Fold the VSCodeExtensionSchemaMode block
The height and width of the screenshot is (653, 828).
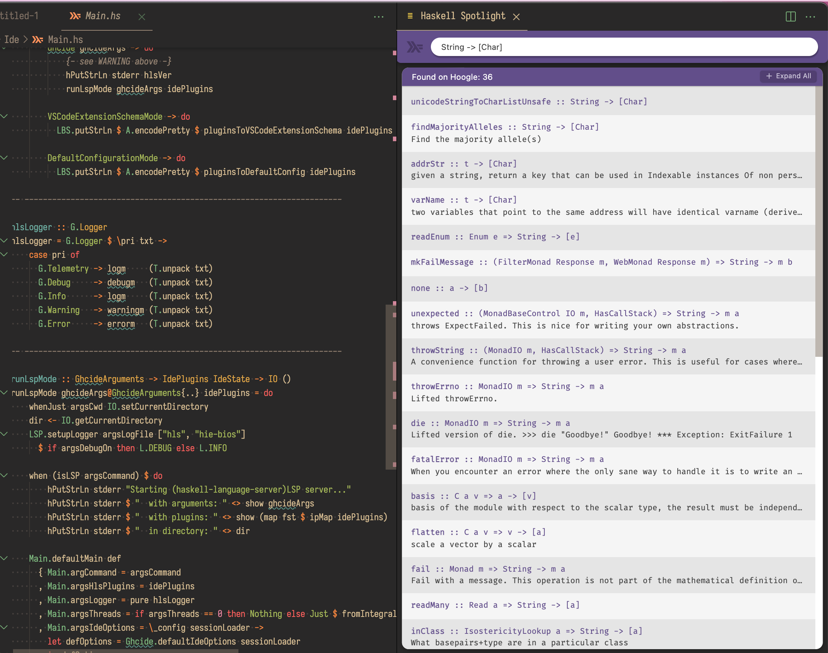click(4, 116)
